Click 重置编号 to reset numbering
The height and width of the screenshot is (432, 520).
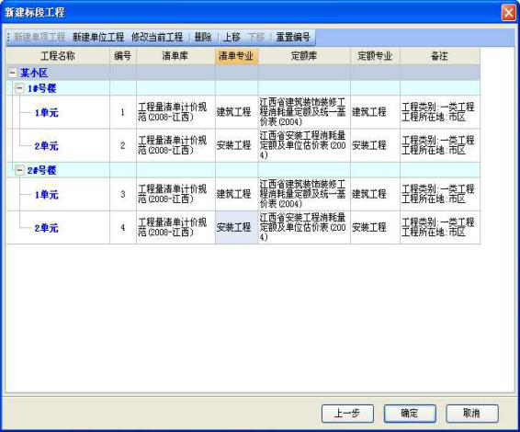click(293, 37)
